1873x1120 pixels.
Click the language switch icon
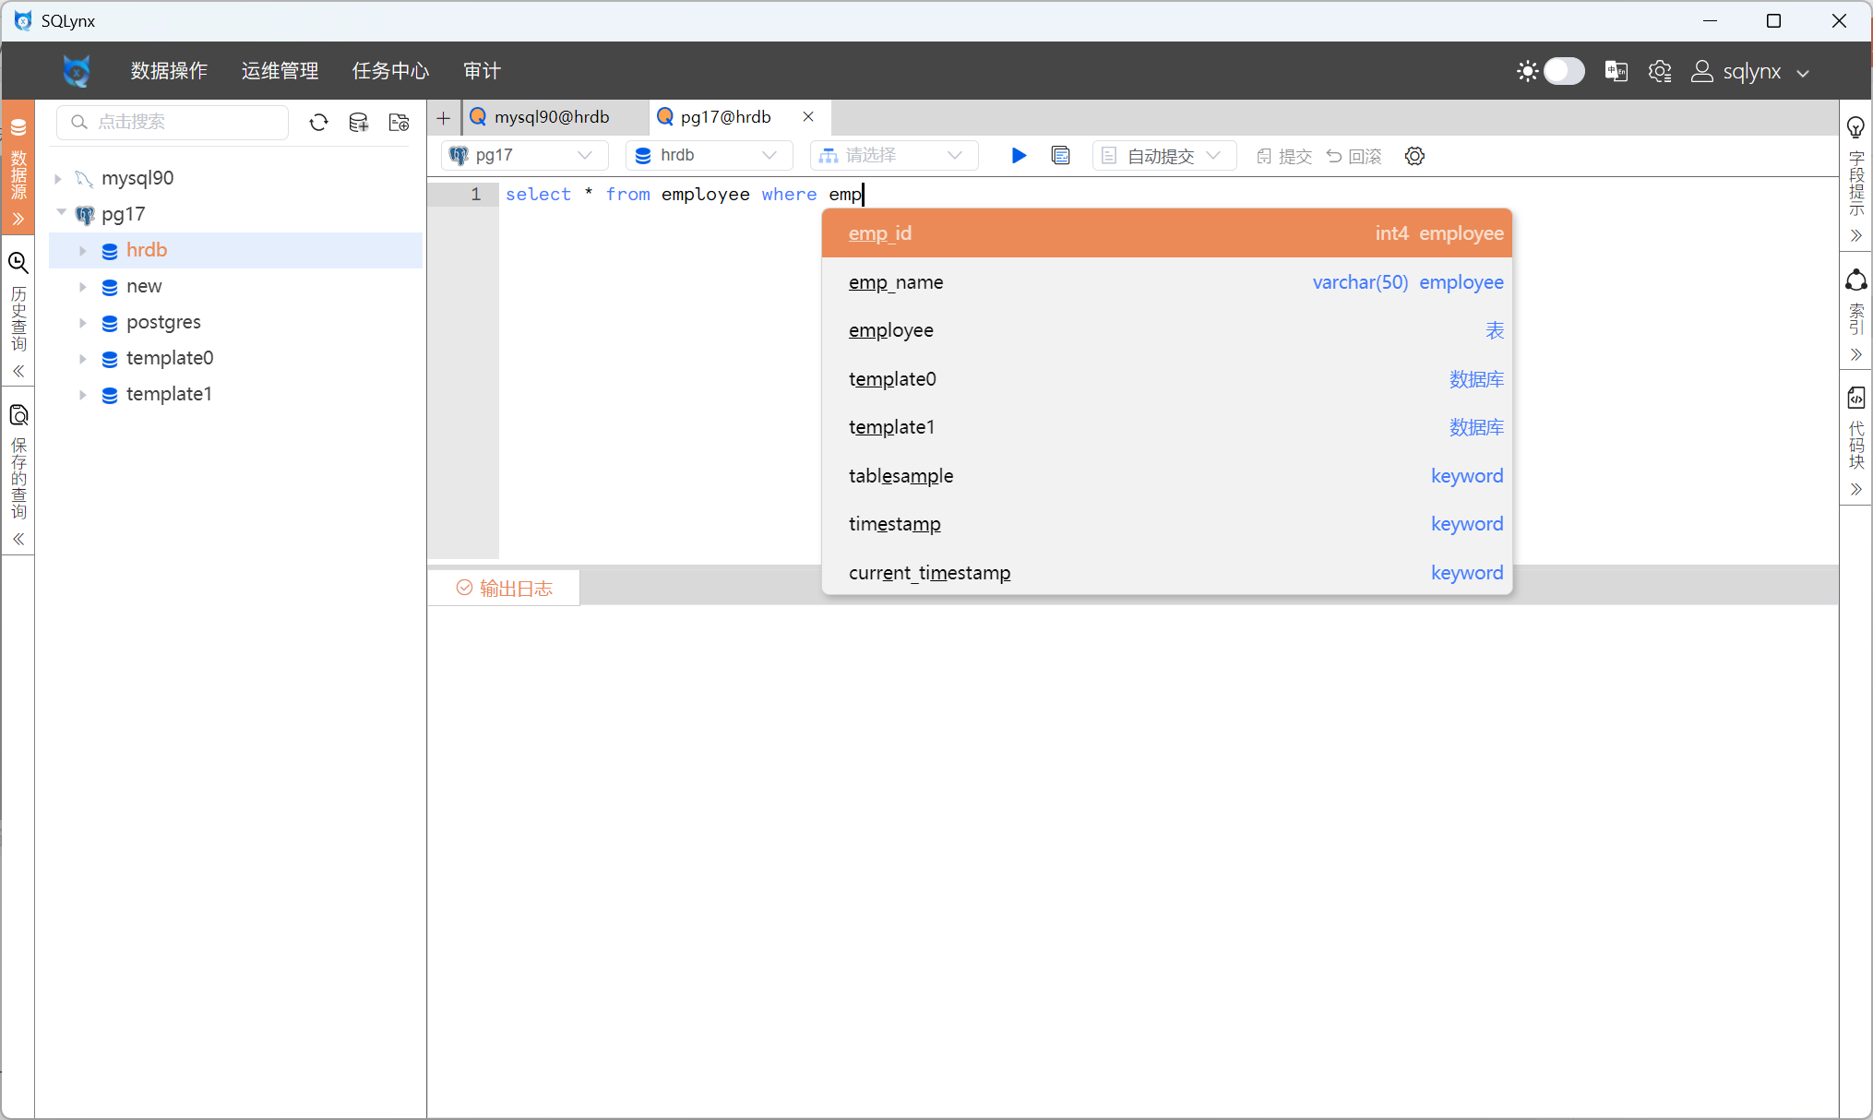pos(1616,71)
